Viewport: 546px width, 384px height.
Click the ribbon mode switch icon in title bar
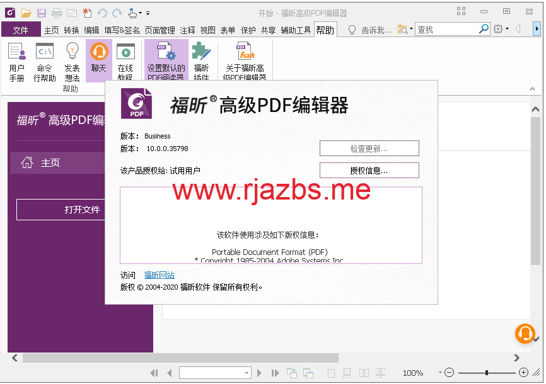[x=462, y=11]
